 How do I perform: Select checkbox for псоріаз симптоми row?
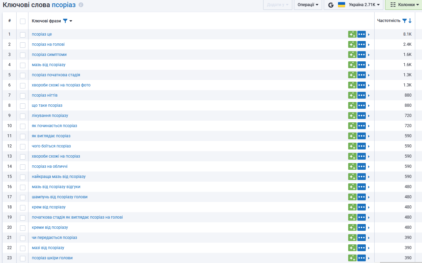click(23, 55)
